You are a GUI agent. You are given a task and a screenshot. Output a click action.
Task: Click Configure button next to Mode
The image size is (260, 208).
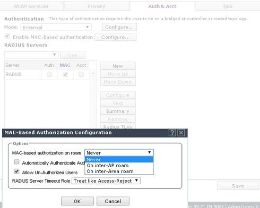point(119,27)
